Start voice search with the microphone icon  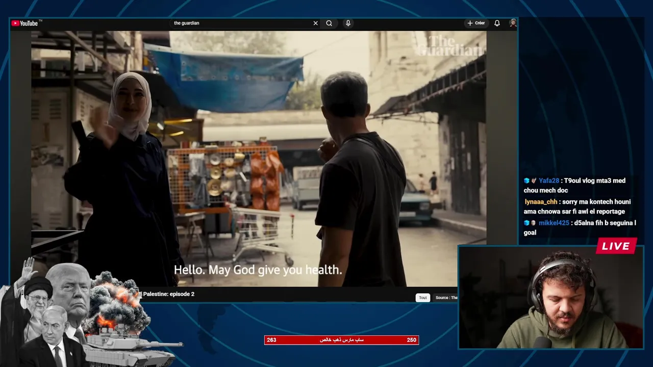(x=348, y=23)
